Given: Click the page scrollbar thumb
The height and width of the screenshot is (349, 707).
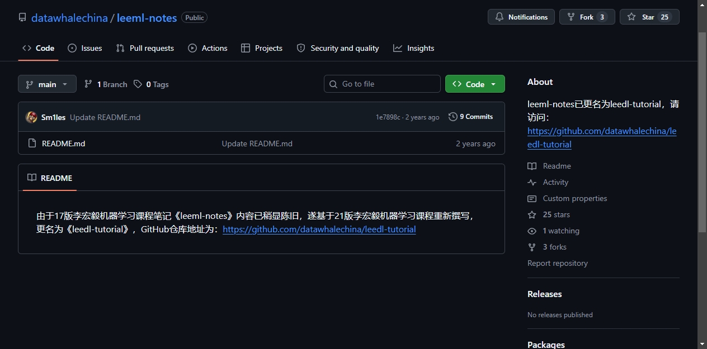Looking at the screenshot, I should tap(703, 131).
